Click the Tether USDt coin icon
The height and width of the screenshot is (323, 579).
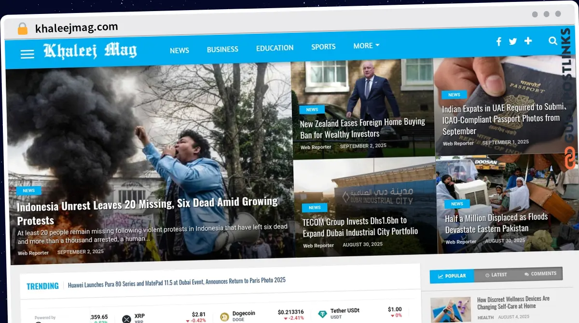point(322,314)
